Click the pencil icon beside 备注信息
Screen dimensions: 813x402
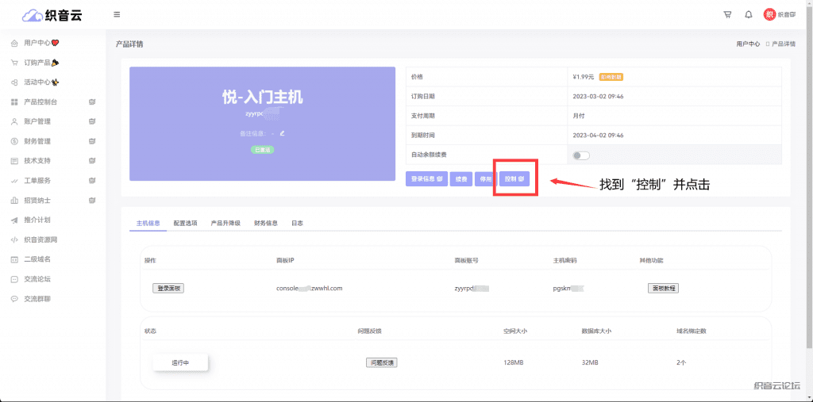(282, 132)
